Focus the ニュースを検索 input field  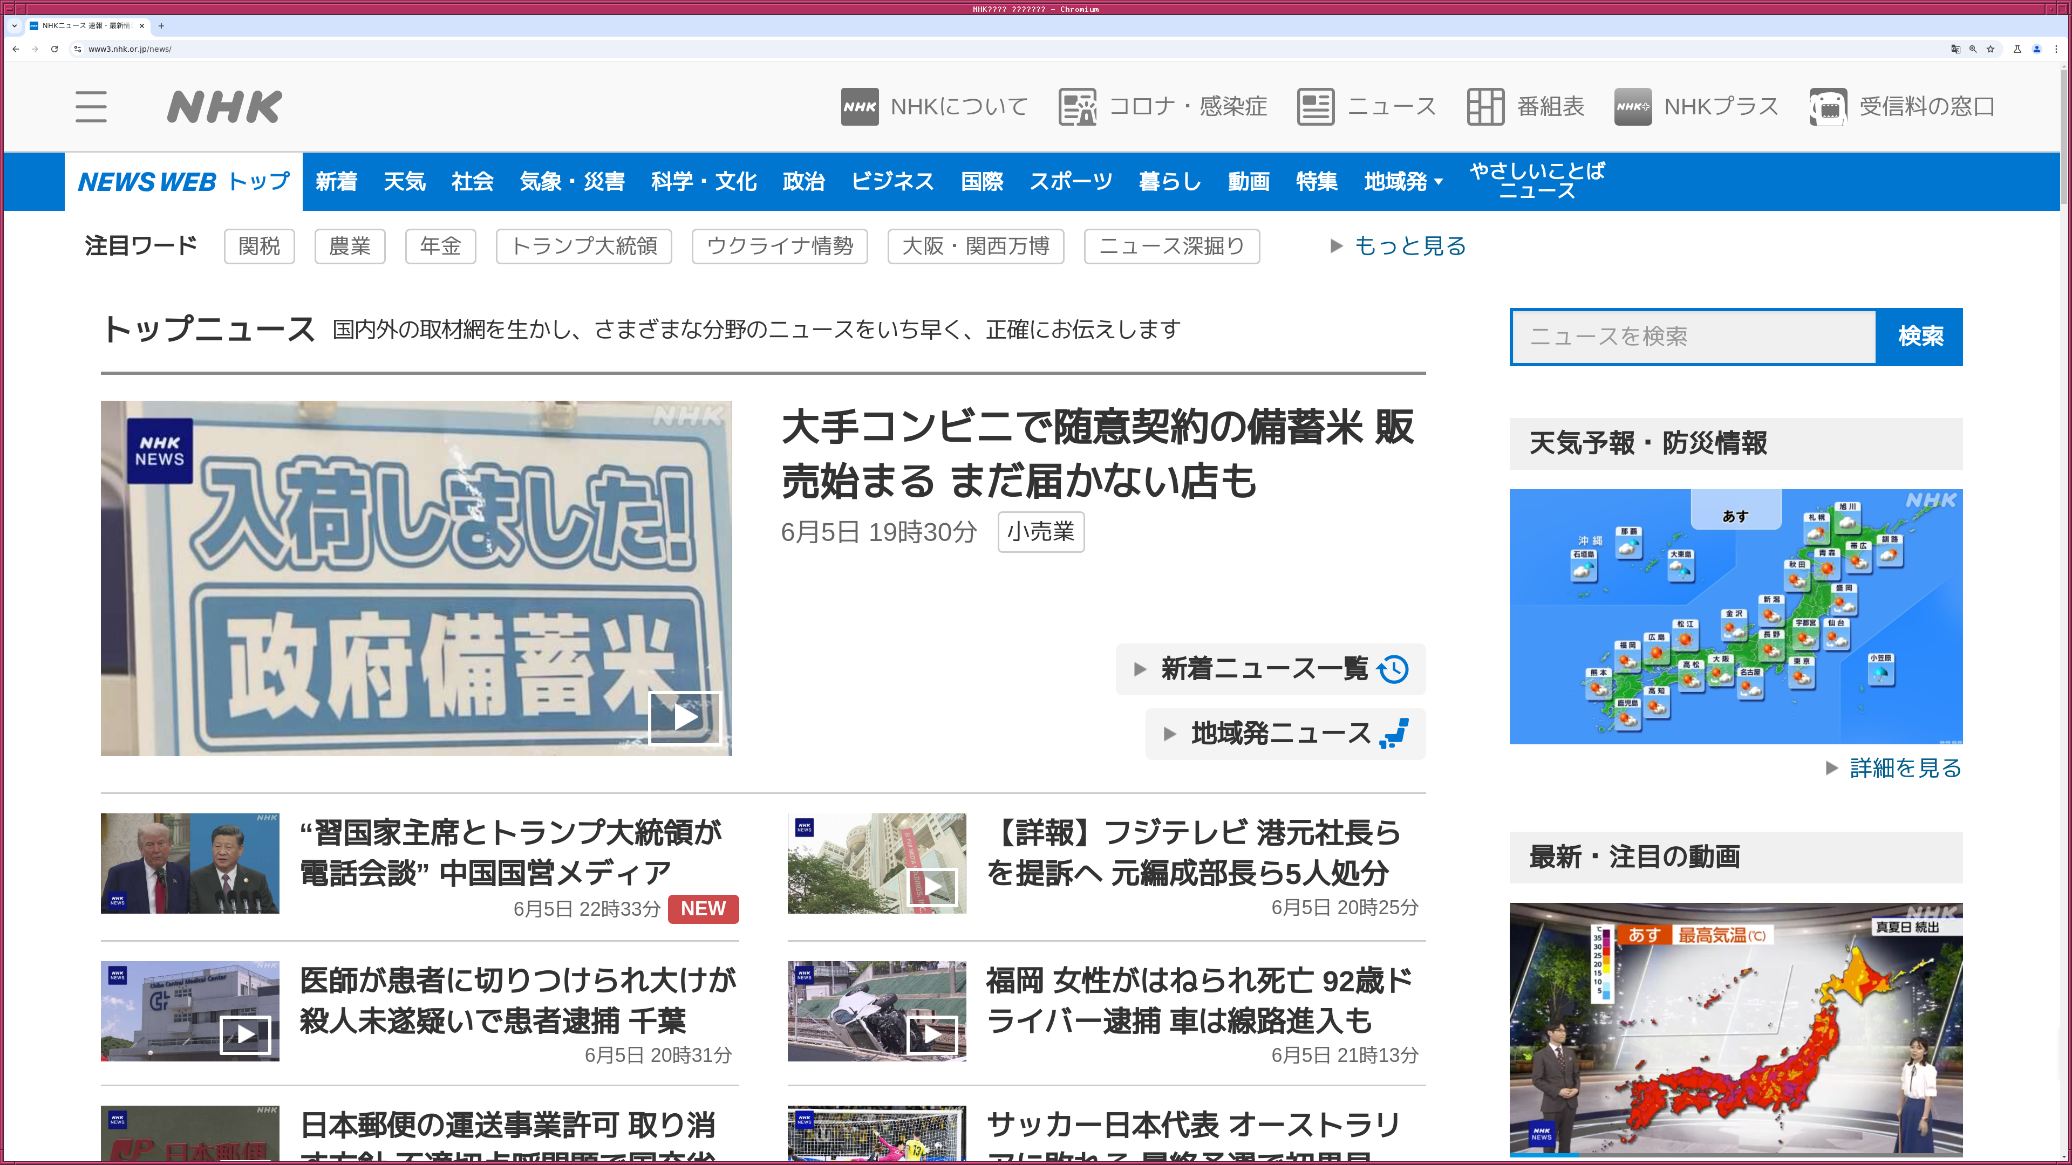coord(1693,337)
